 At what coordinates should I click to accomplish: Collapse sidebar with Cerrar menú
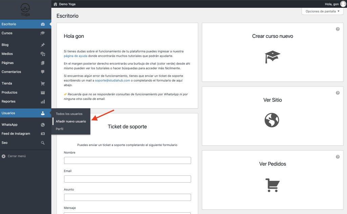click(x=14, y=156)
